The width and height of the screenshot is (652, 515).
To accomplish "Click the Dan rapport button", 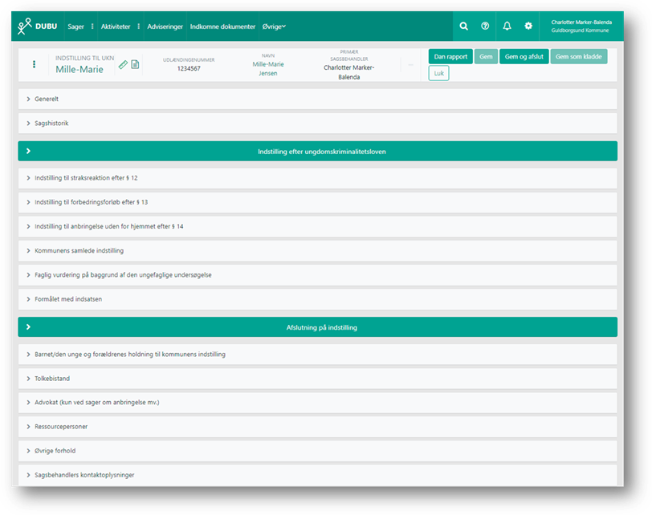I will [x=450, y=57].
